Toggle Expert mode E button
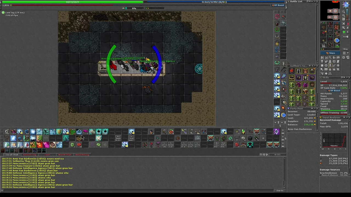This screenshot has width=351, height=197. point(348,32)
